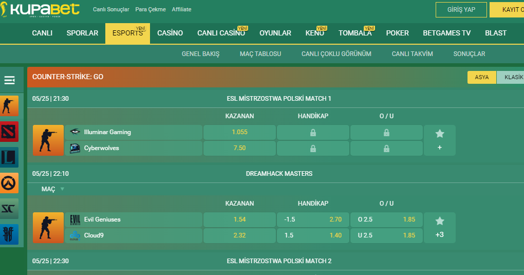Click locked O/U cell for Cyberwolves
524x275 pixels.
(x=386, y=148)
